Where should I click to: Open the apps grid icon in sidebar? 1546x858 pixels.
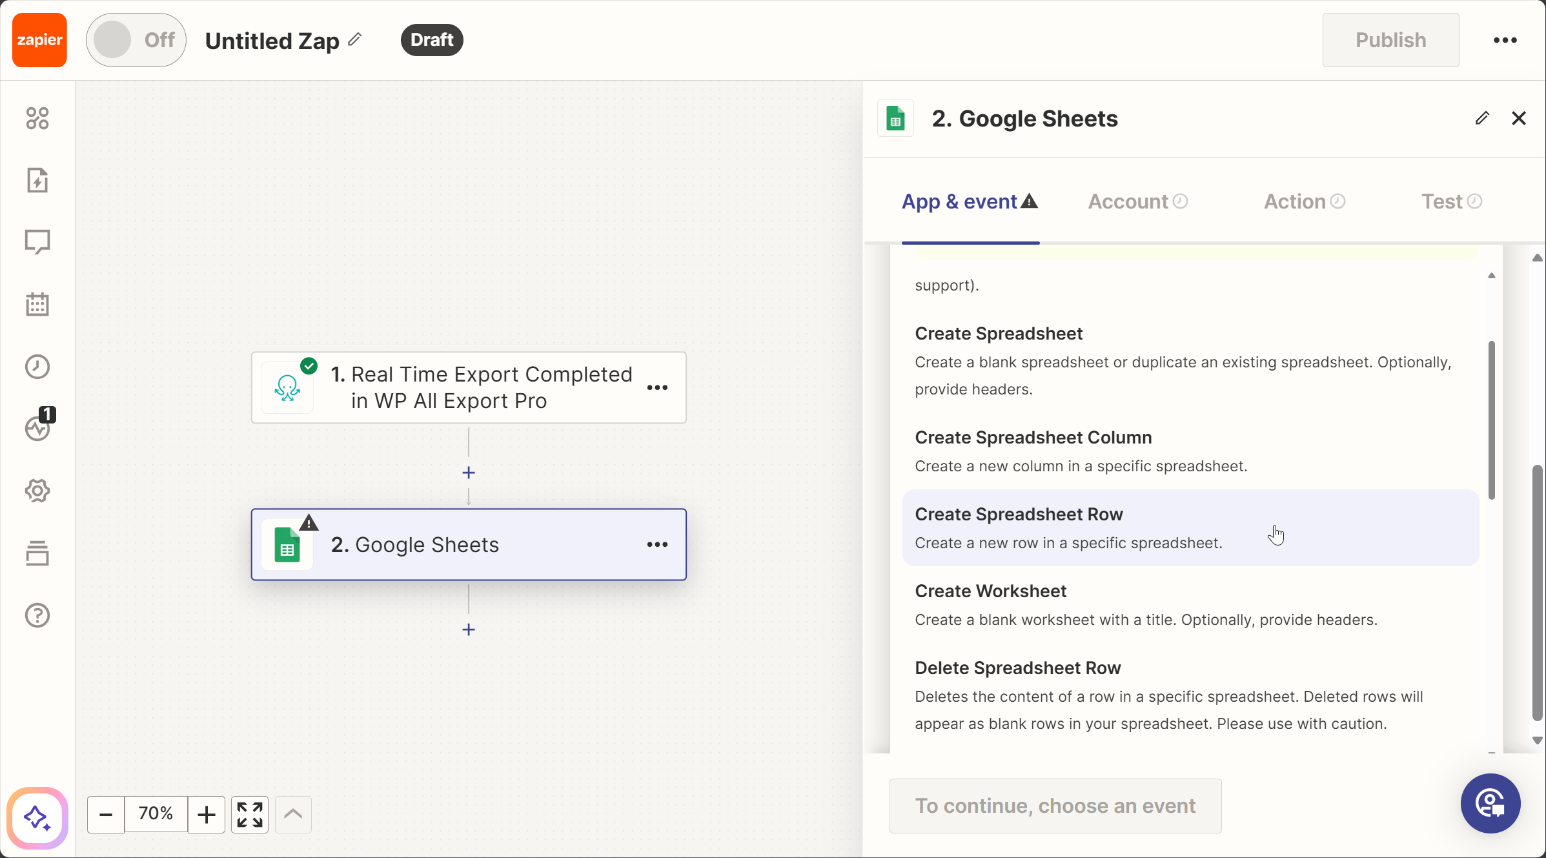(x=37, y=118)
